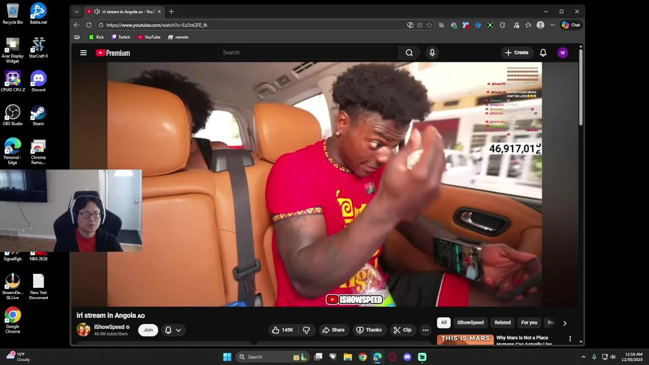The image size is (649, 365).
Task: Open the account avatar menu
Action: click(x=563, y=53)
